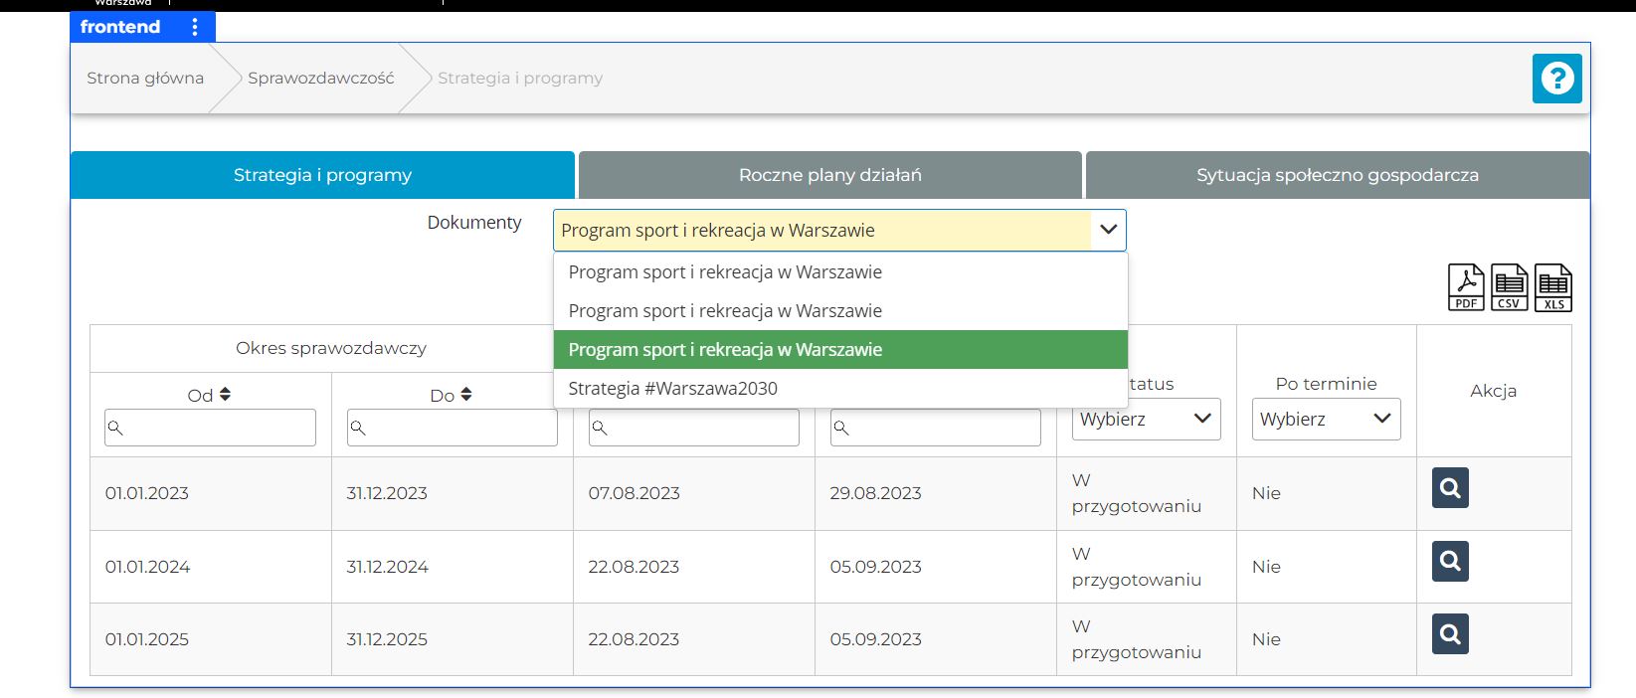Click the Od column search field
Image resolution: width=1636 pixels, height=698 pixels.
(x=217, y=428)
